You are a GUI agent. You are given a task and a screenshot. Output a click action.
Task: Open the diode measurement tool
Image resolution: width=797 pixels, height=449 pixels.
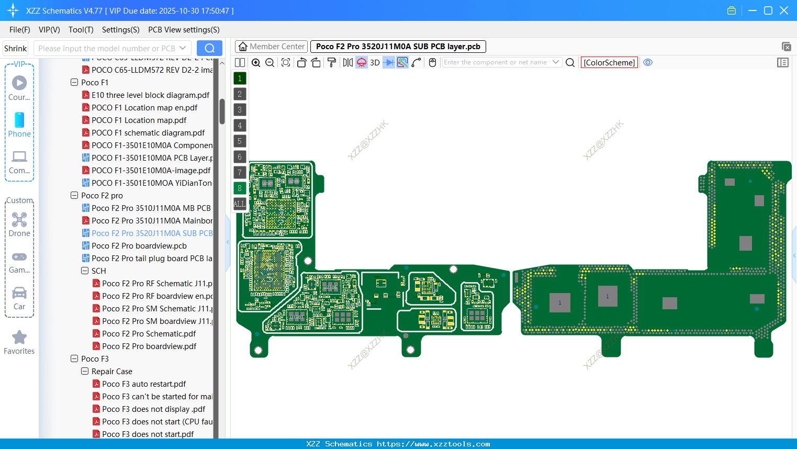click(x=388, y=62)
